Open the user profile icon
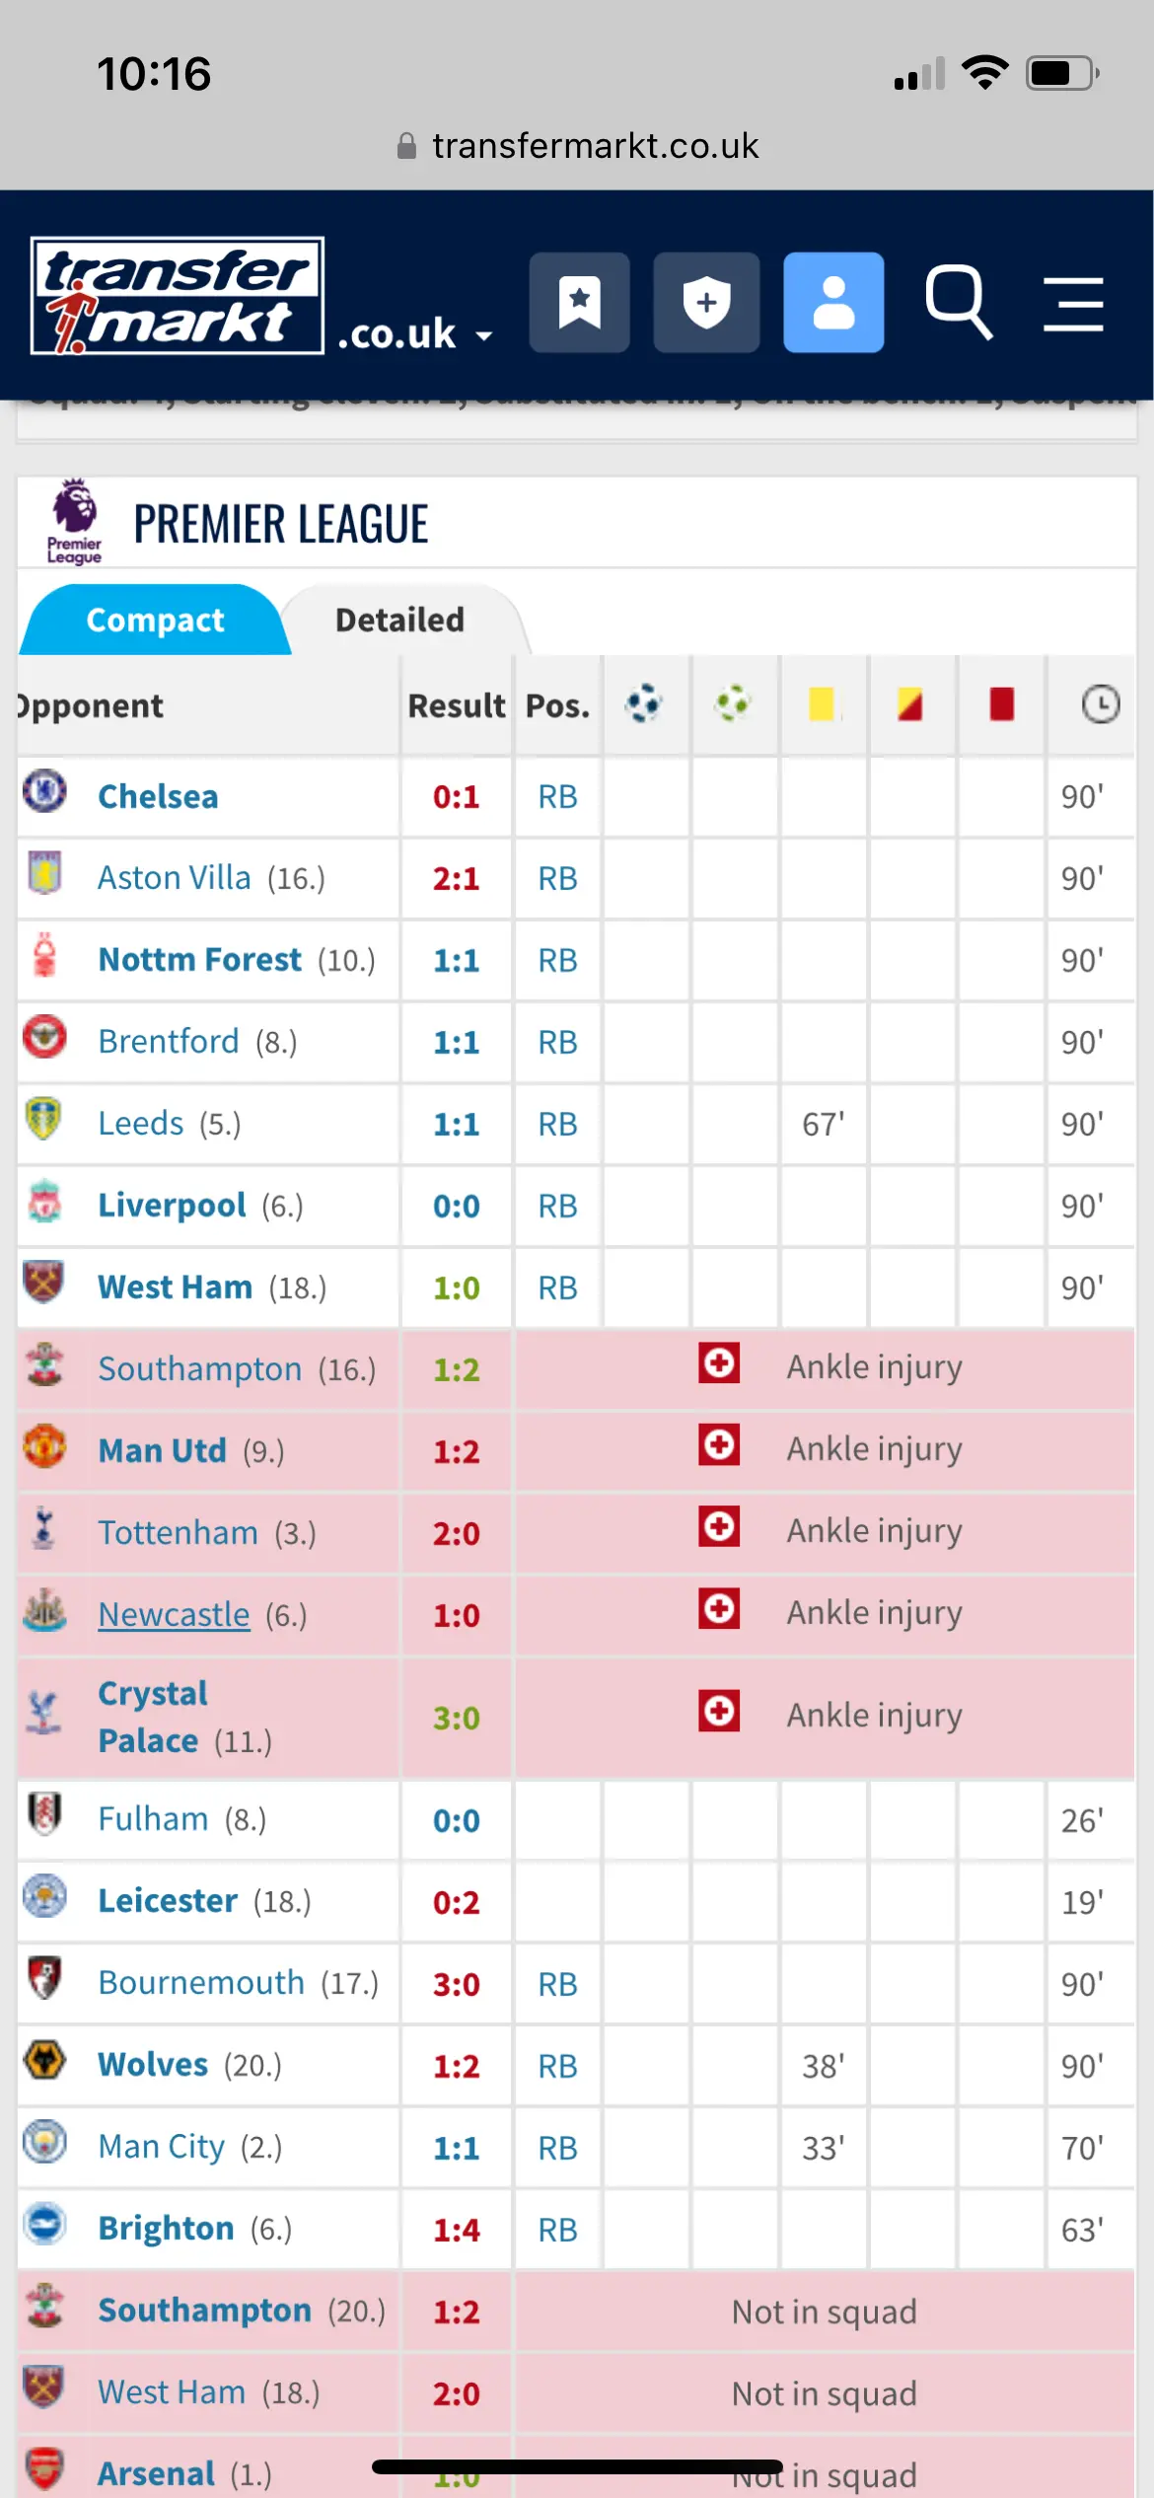Viewport: 1154px width, 2498px height. pos(833,302)
